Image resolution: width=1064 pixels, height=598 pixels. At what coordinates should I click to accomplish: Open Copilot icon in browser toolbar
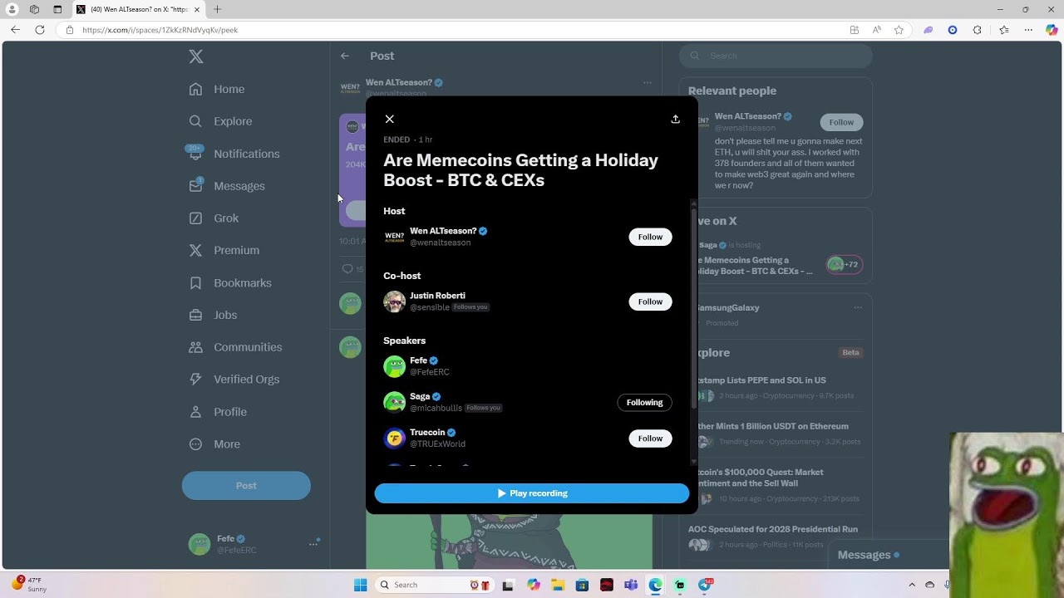pyautogui.click(x=1052, y=30)
